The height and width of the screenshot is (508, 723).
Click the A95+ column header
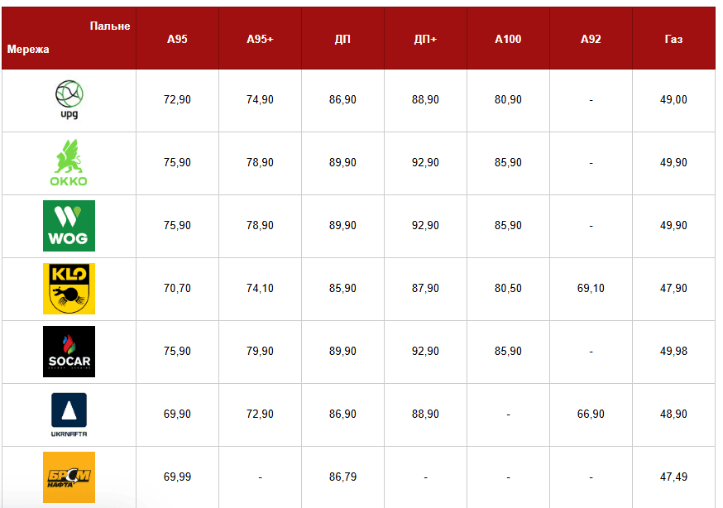[260, 39]
